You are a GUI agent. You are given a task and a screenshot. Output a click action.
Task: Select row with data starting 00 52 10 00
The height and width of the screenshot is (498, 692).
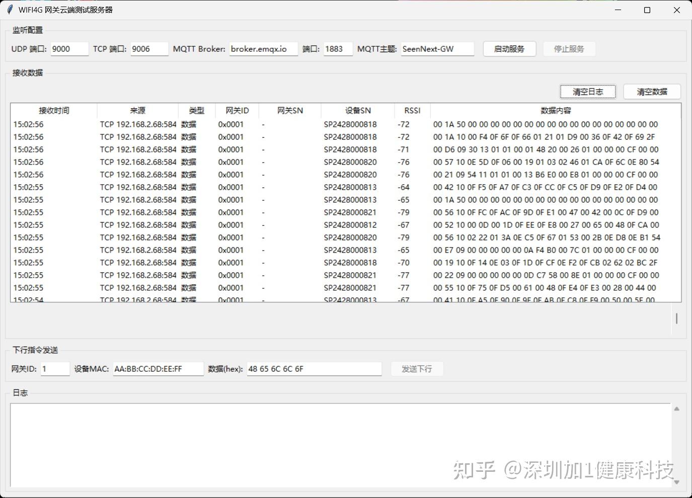pos(346,225)
